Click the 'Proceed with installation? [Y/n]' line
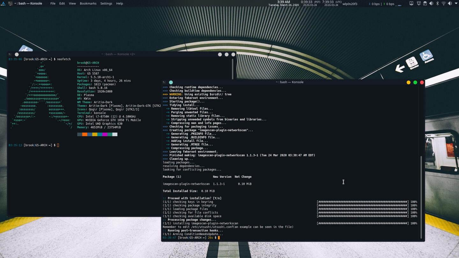 [x=192, y=198]
